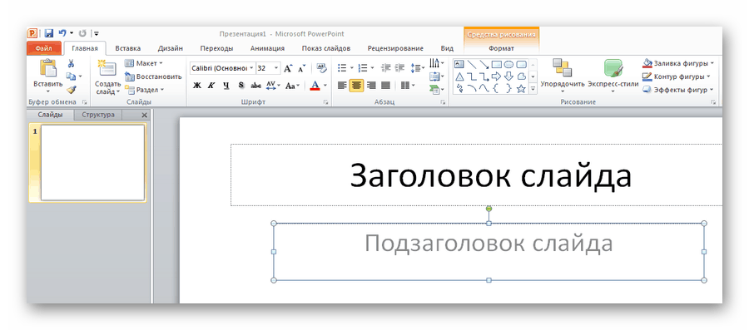
Task: Click the Восстановить button
Action: pos(153,76)
